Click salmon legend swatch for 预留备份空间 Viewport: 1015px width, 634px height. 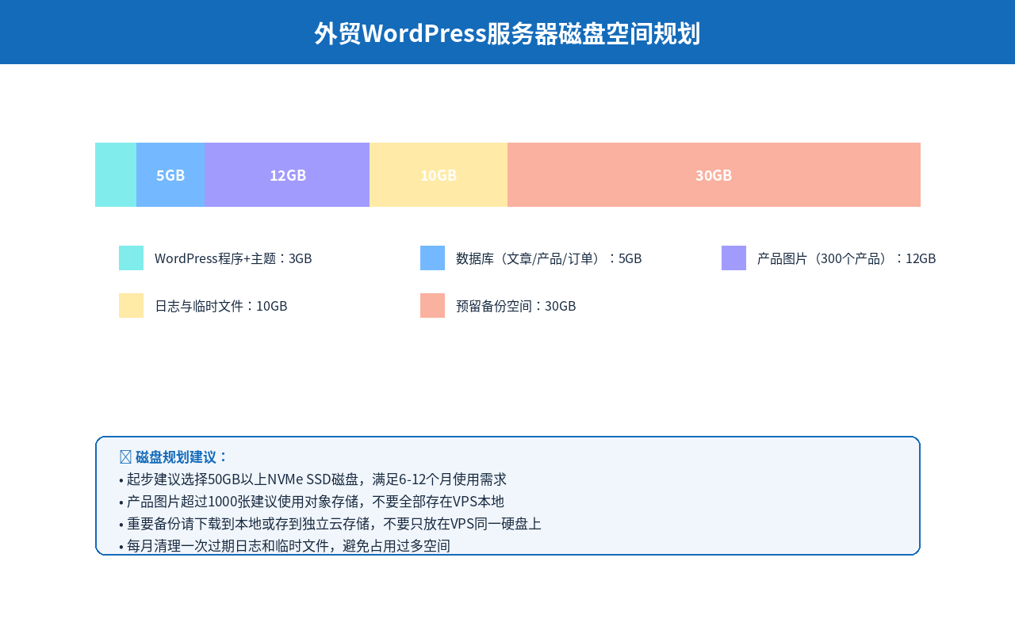pos(432,305)
